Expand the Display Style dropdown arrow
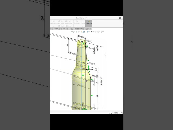The height and width of the screenshot is (130, 173). pos(89,32)
